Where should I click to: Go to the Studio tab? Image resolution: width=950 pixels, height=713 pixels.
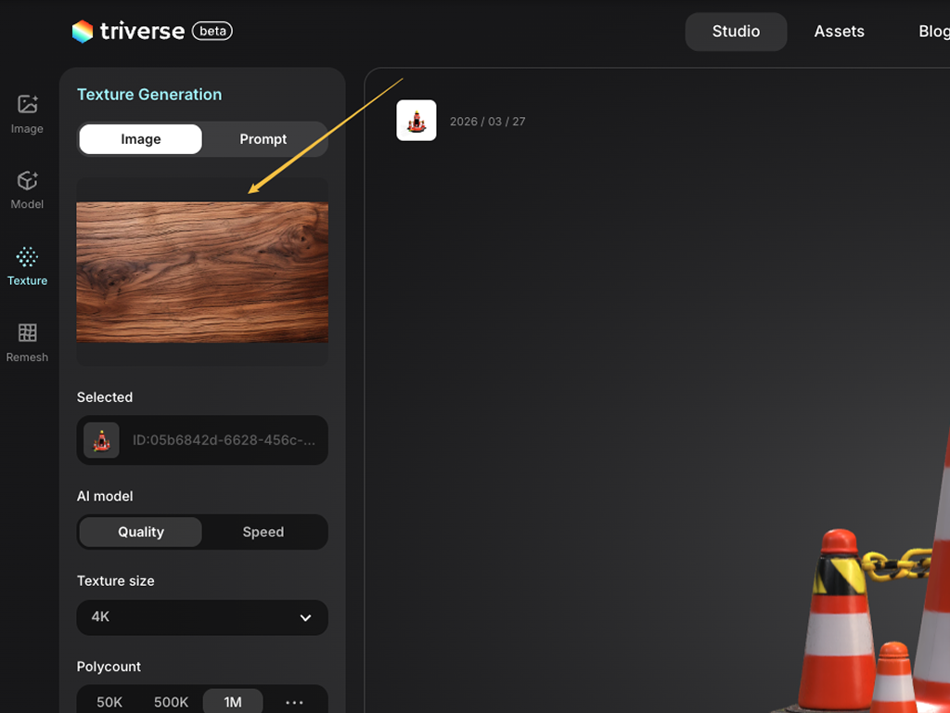736,32
